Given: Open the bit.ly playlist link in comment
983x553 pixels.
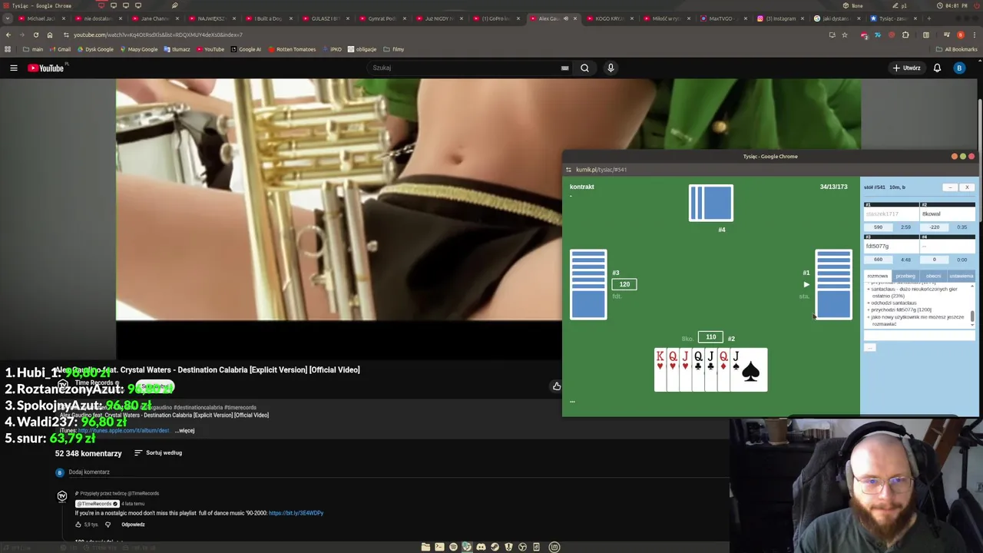Looking at the screenshot, I should pyautogui.click(x=296, y=513).
